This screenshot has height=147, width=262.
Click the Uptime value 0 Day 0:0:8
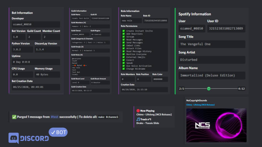pos(36,62)
